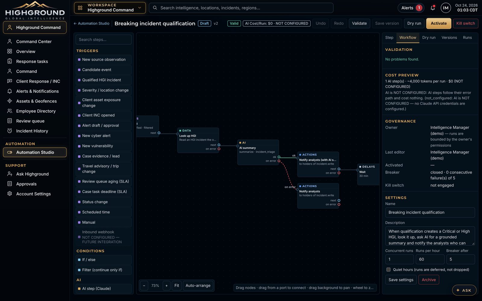The image size is (482, 301).
Task: Click the Activate button
Action: [439, 23]
